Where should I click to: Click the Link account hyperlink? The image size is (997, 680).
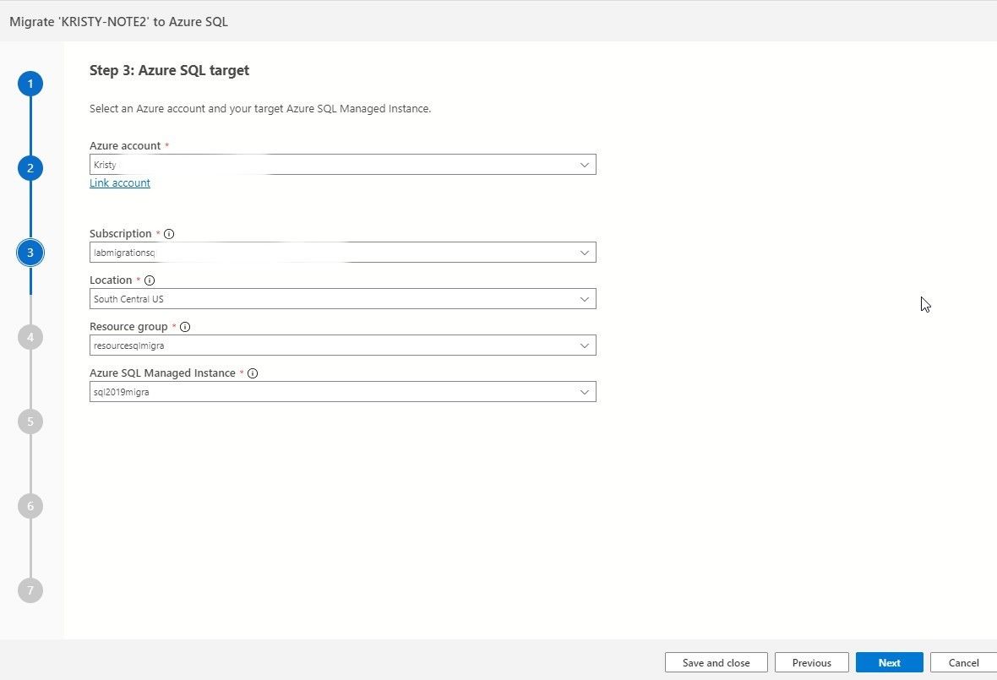pyautogui.click(x=119, y=183)
